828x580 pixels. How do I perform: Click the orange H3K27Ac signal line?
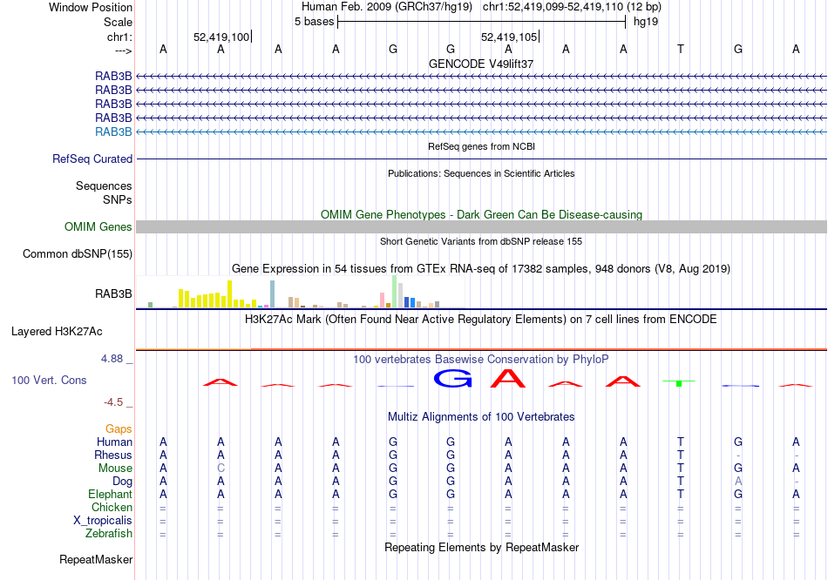481,349
